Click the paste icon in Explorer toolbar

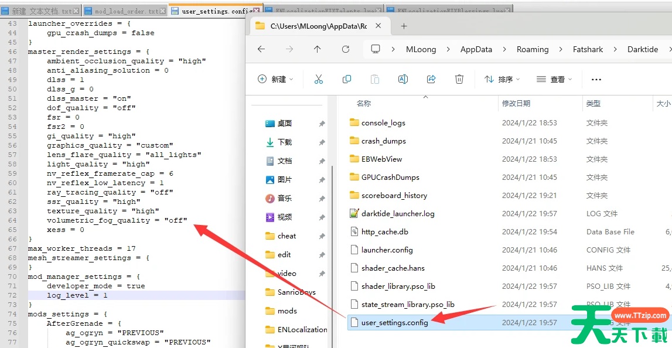(x=374, y=79)
